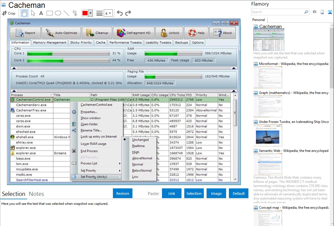Collapse CPU section using left blue triangle
The height and width of the screenshot is (226, 334).
pos(14,68)
